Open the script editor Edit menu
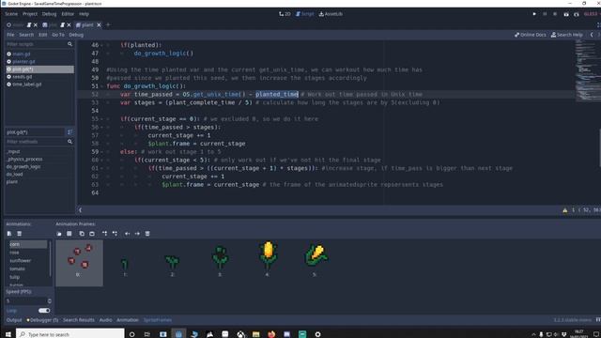The image size is (601, 338). [42, 35]
